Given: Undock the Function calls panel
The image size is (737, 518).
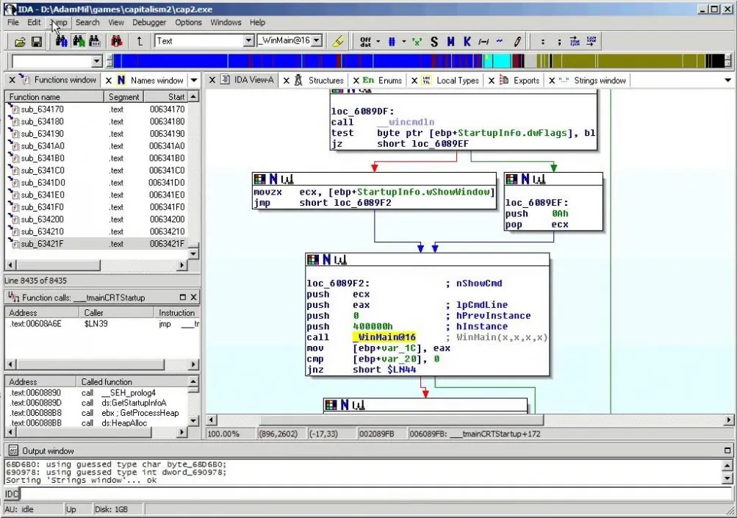Looking at the screenshot, I should pos(183,297).
